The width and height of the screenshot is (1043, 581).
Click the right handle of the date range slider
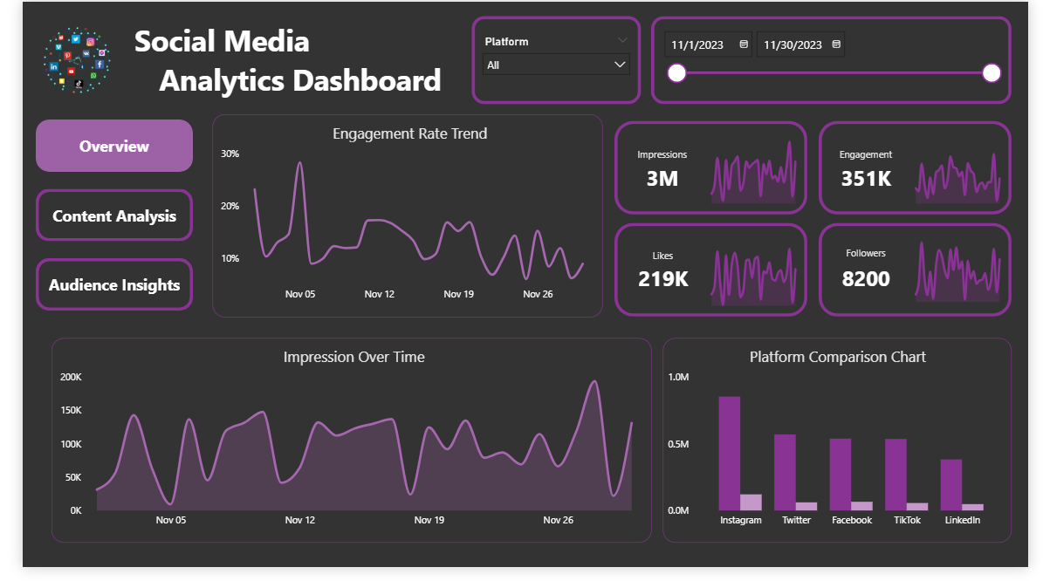(x=992, y=73)
